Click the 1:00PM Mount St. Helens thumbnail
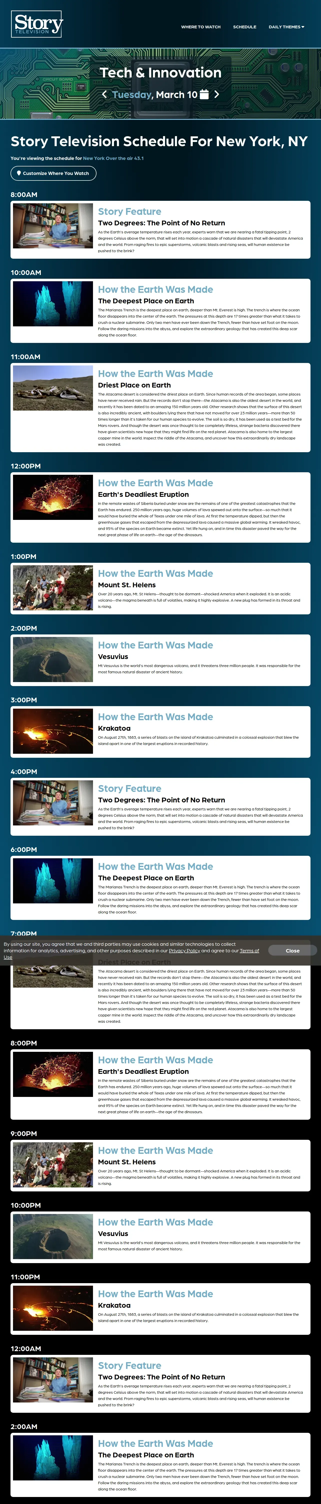 [53, 587]
